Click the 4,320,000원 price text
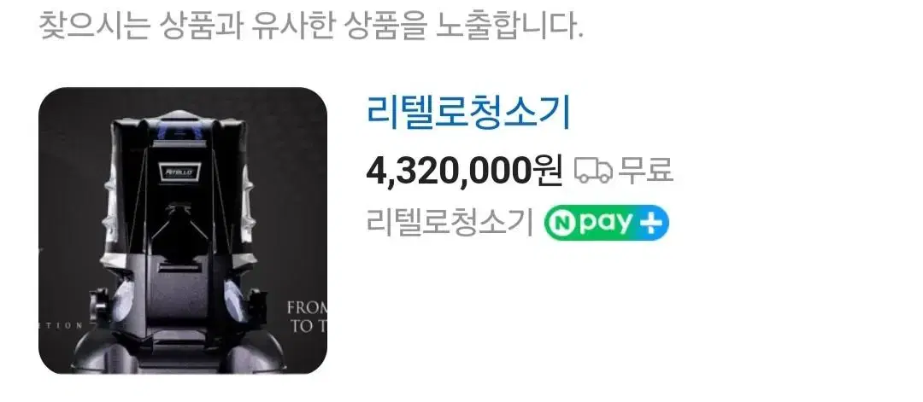Screen dimensions: 923x402 [464, 171]
